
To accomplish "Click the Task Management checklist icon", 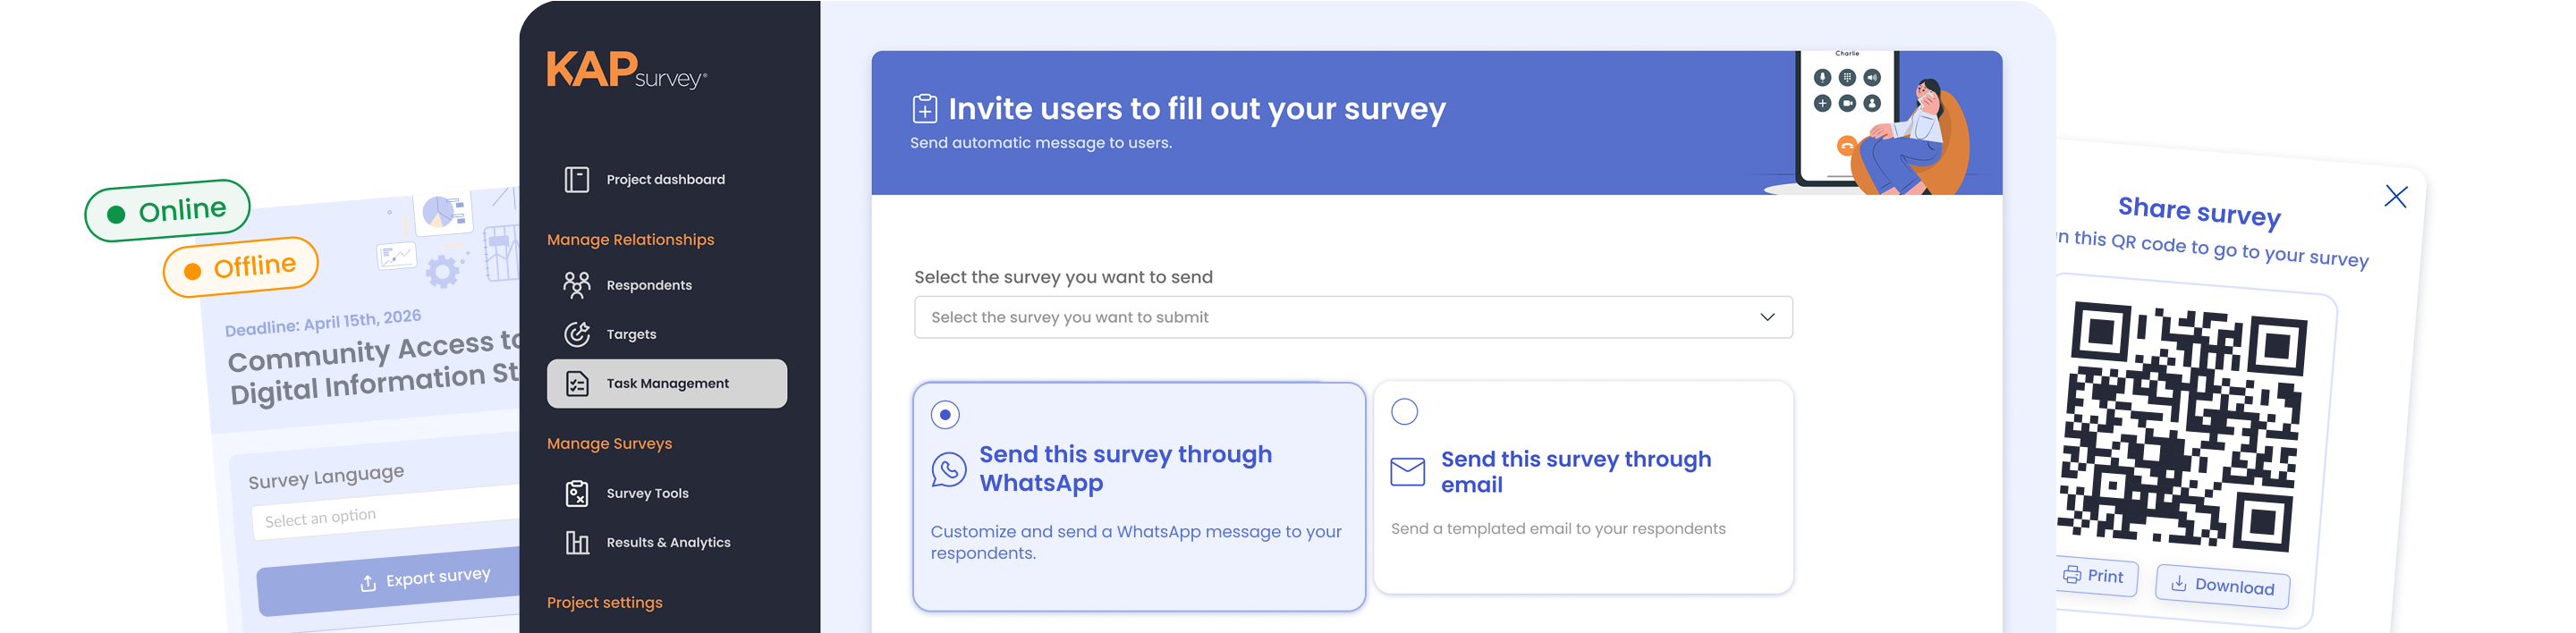I will click(x=577, y=384).
